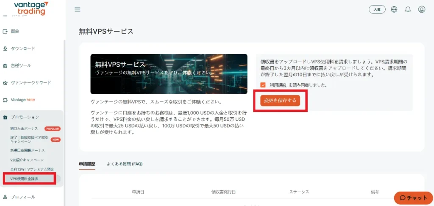434x206 pixels.
Task: Click the 資金 wallet icon
Action: tap(5, 31)
